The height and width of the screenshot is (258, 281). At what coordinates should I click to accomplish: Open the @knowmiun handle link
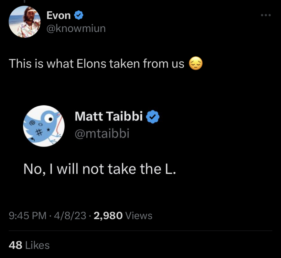[76, 29]
